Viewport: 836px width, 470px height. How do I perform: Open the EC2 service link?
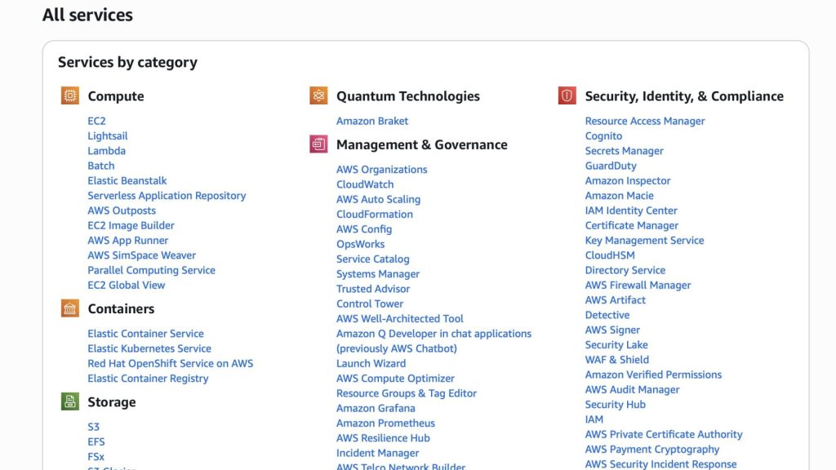point(96,121)
